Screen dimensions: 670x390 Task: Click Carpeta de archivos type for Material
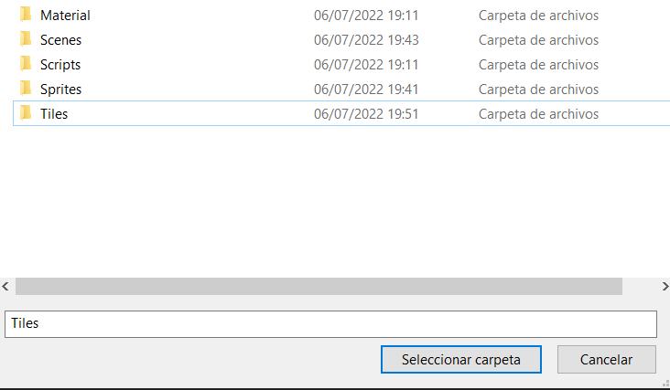[538, 16]
